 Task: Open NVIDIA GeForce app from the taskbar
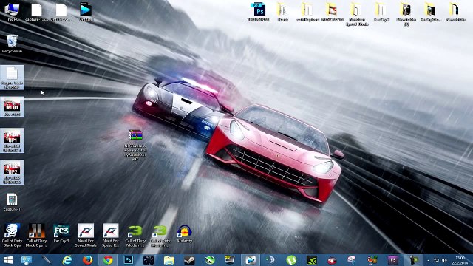(x=312, y=260)
